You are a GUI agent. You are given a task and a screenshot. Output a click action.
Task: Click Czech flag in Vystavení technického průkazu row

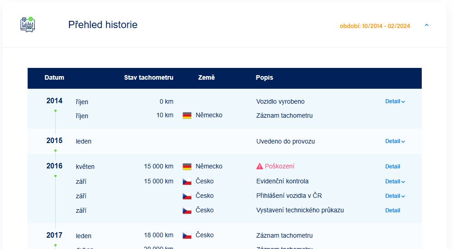tap(187, 211)
